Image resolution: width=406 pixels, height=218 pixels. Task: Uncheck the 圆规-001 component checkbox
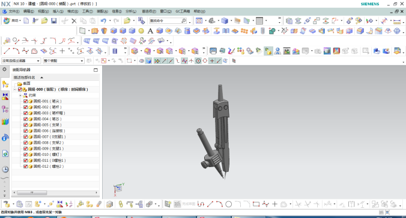[25, 101]
